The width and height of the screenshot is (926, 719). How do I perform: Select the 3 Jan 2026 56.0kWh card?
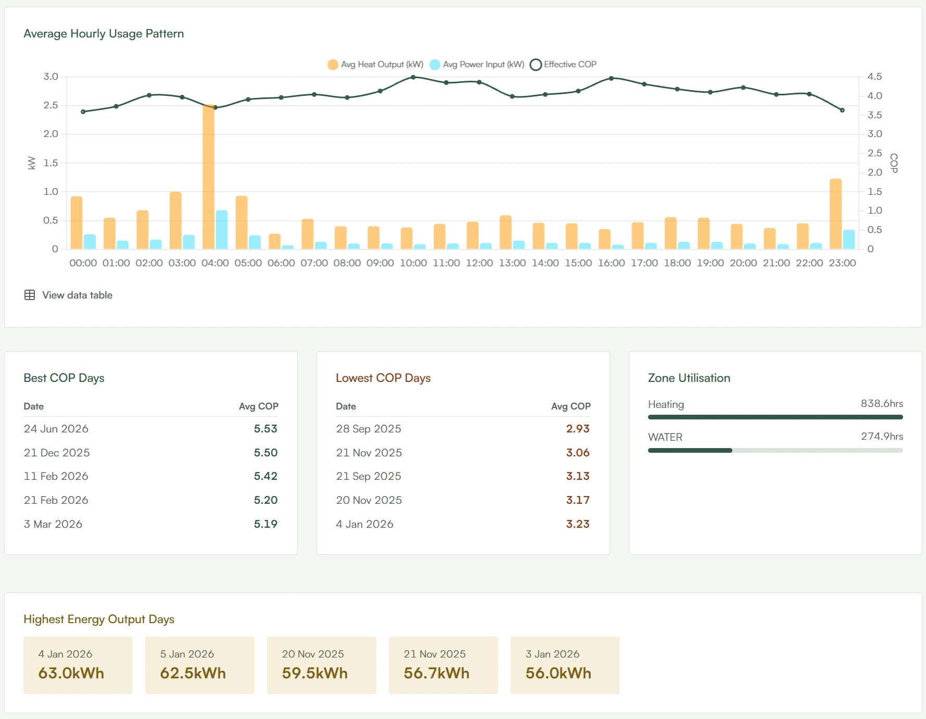565,665
